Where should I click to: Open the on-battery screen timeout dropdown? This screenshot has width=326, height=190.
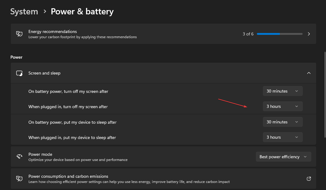(x=282, y=91)
